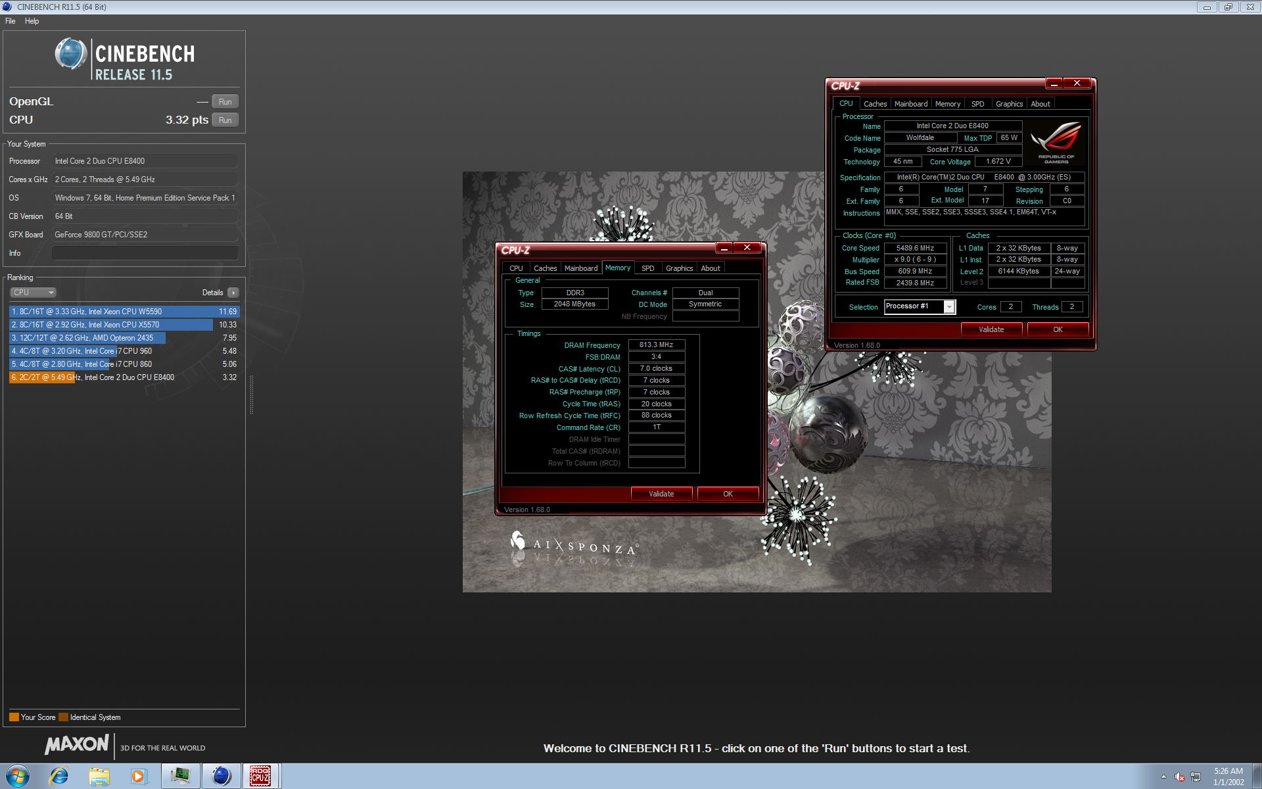Open the CPU ranking dropdown
The height and width of the screenshot is (789, 1262).
pos(33,293)
